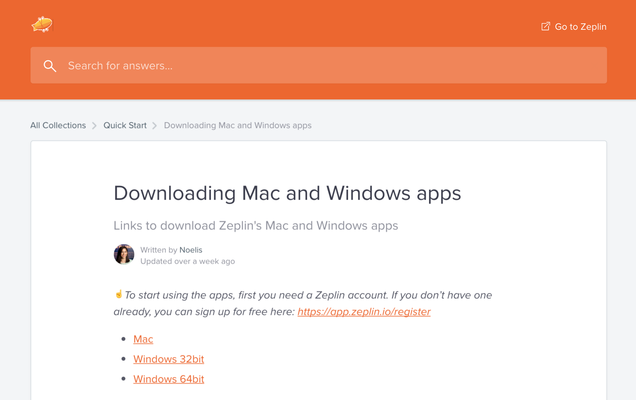Download the Windows 32bit app

tap(168, 359)
